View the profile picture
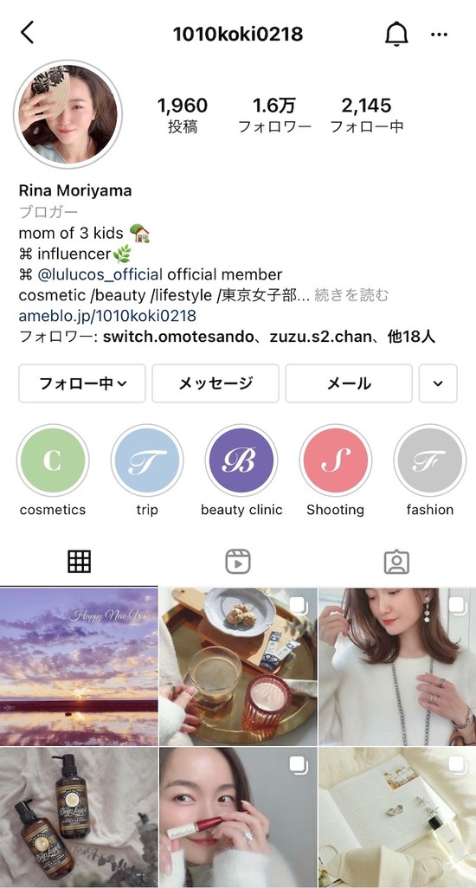476x888 pixels. pyautogui.click(x=68, y=114)
